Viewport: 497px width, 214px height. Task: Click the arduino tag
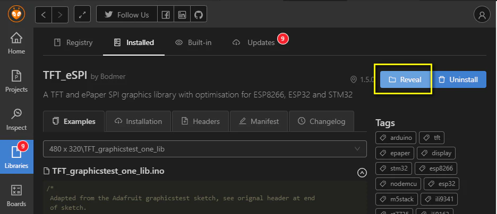396,138
